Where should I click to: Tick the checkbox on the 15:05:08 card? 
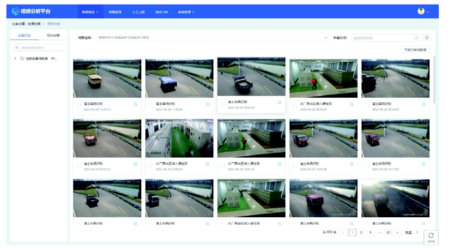coord(295,166)
